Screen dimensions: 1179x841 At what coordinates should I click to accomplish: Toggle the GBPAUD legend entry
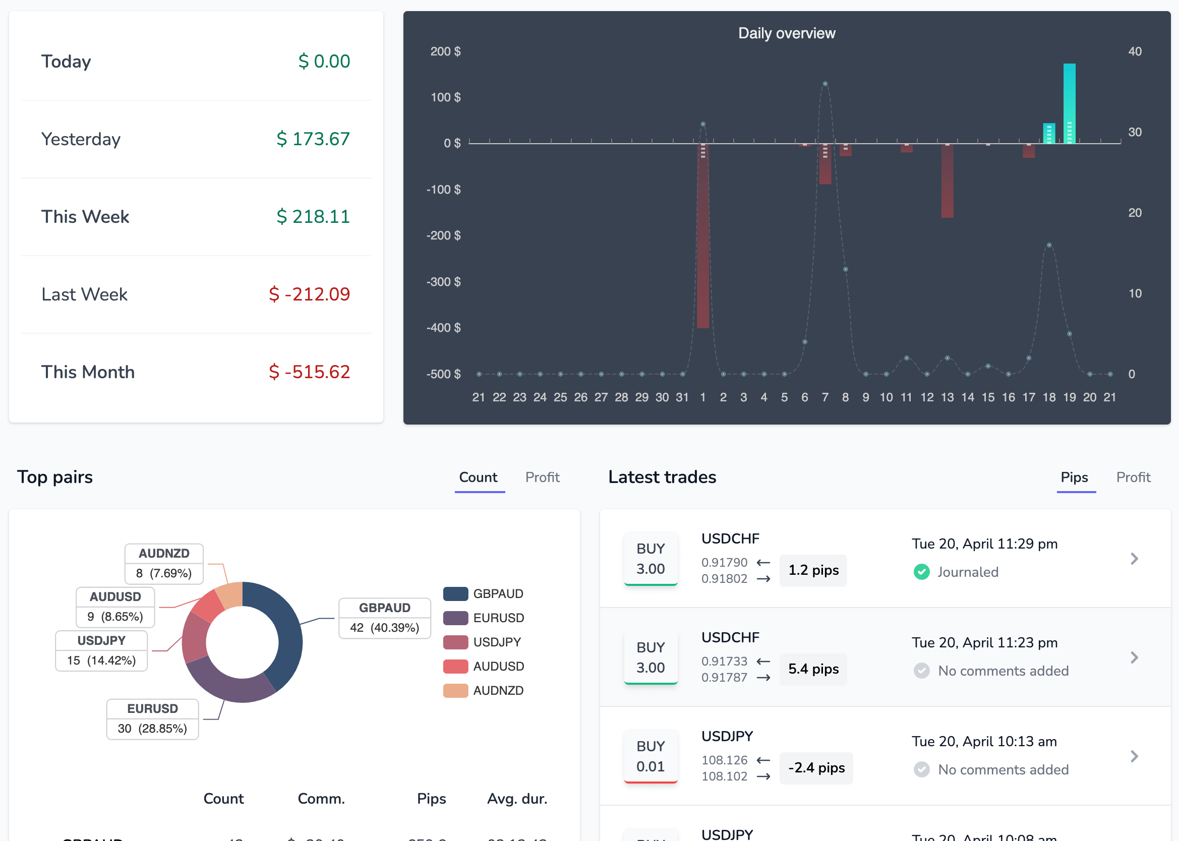pos(498,594)
